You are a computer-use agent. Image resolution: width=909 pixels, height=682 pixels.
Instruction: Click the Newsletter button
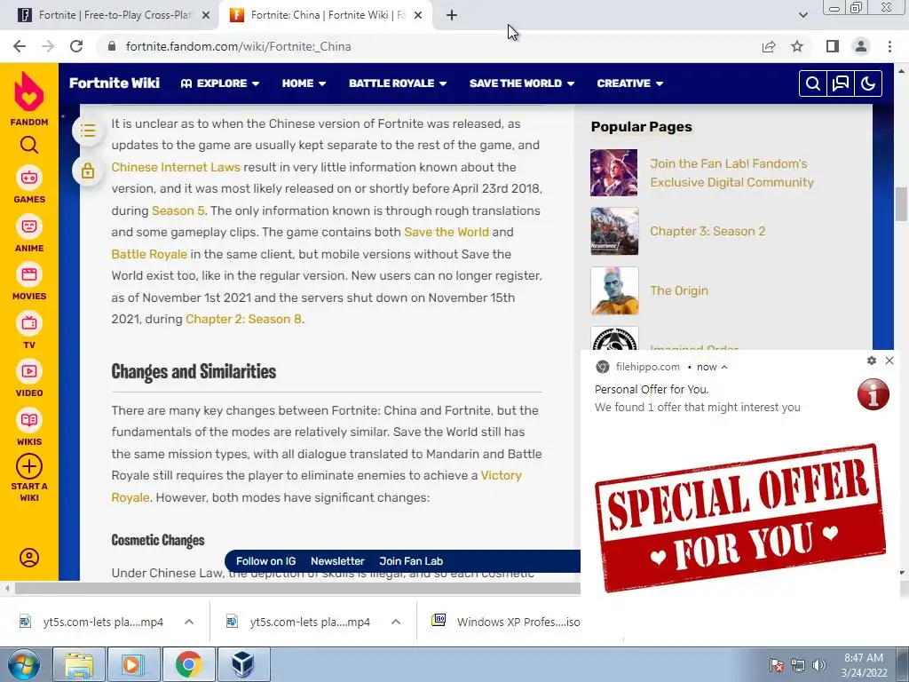337,561
